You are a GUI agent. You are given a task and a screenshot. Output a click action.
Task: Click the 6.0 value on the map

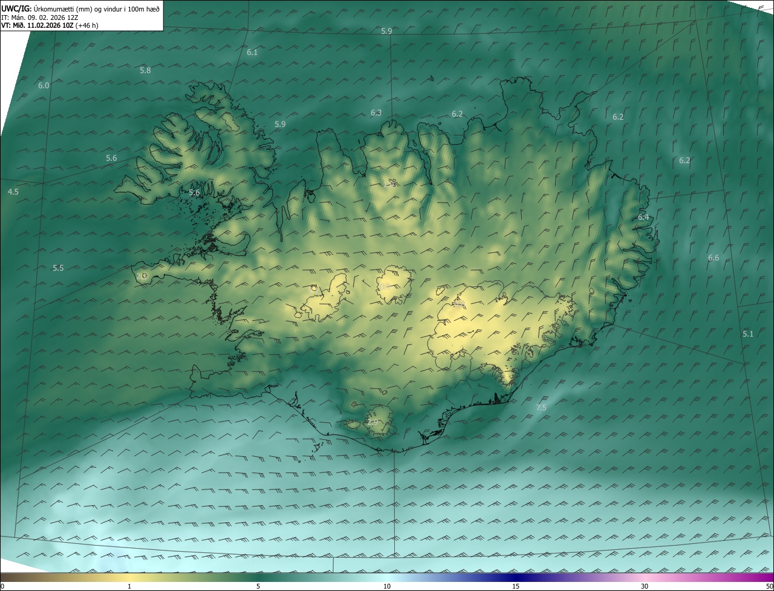click(44, 86)
